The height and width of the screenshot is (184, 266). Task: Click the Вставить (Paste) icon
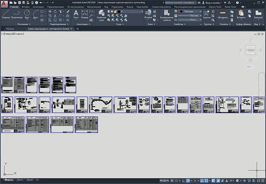click(241, 14)
